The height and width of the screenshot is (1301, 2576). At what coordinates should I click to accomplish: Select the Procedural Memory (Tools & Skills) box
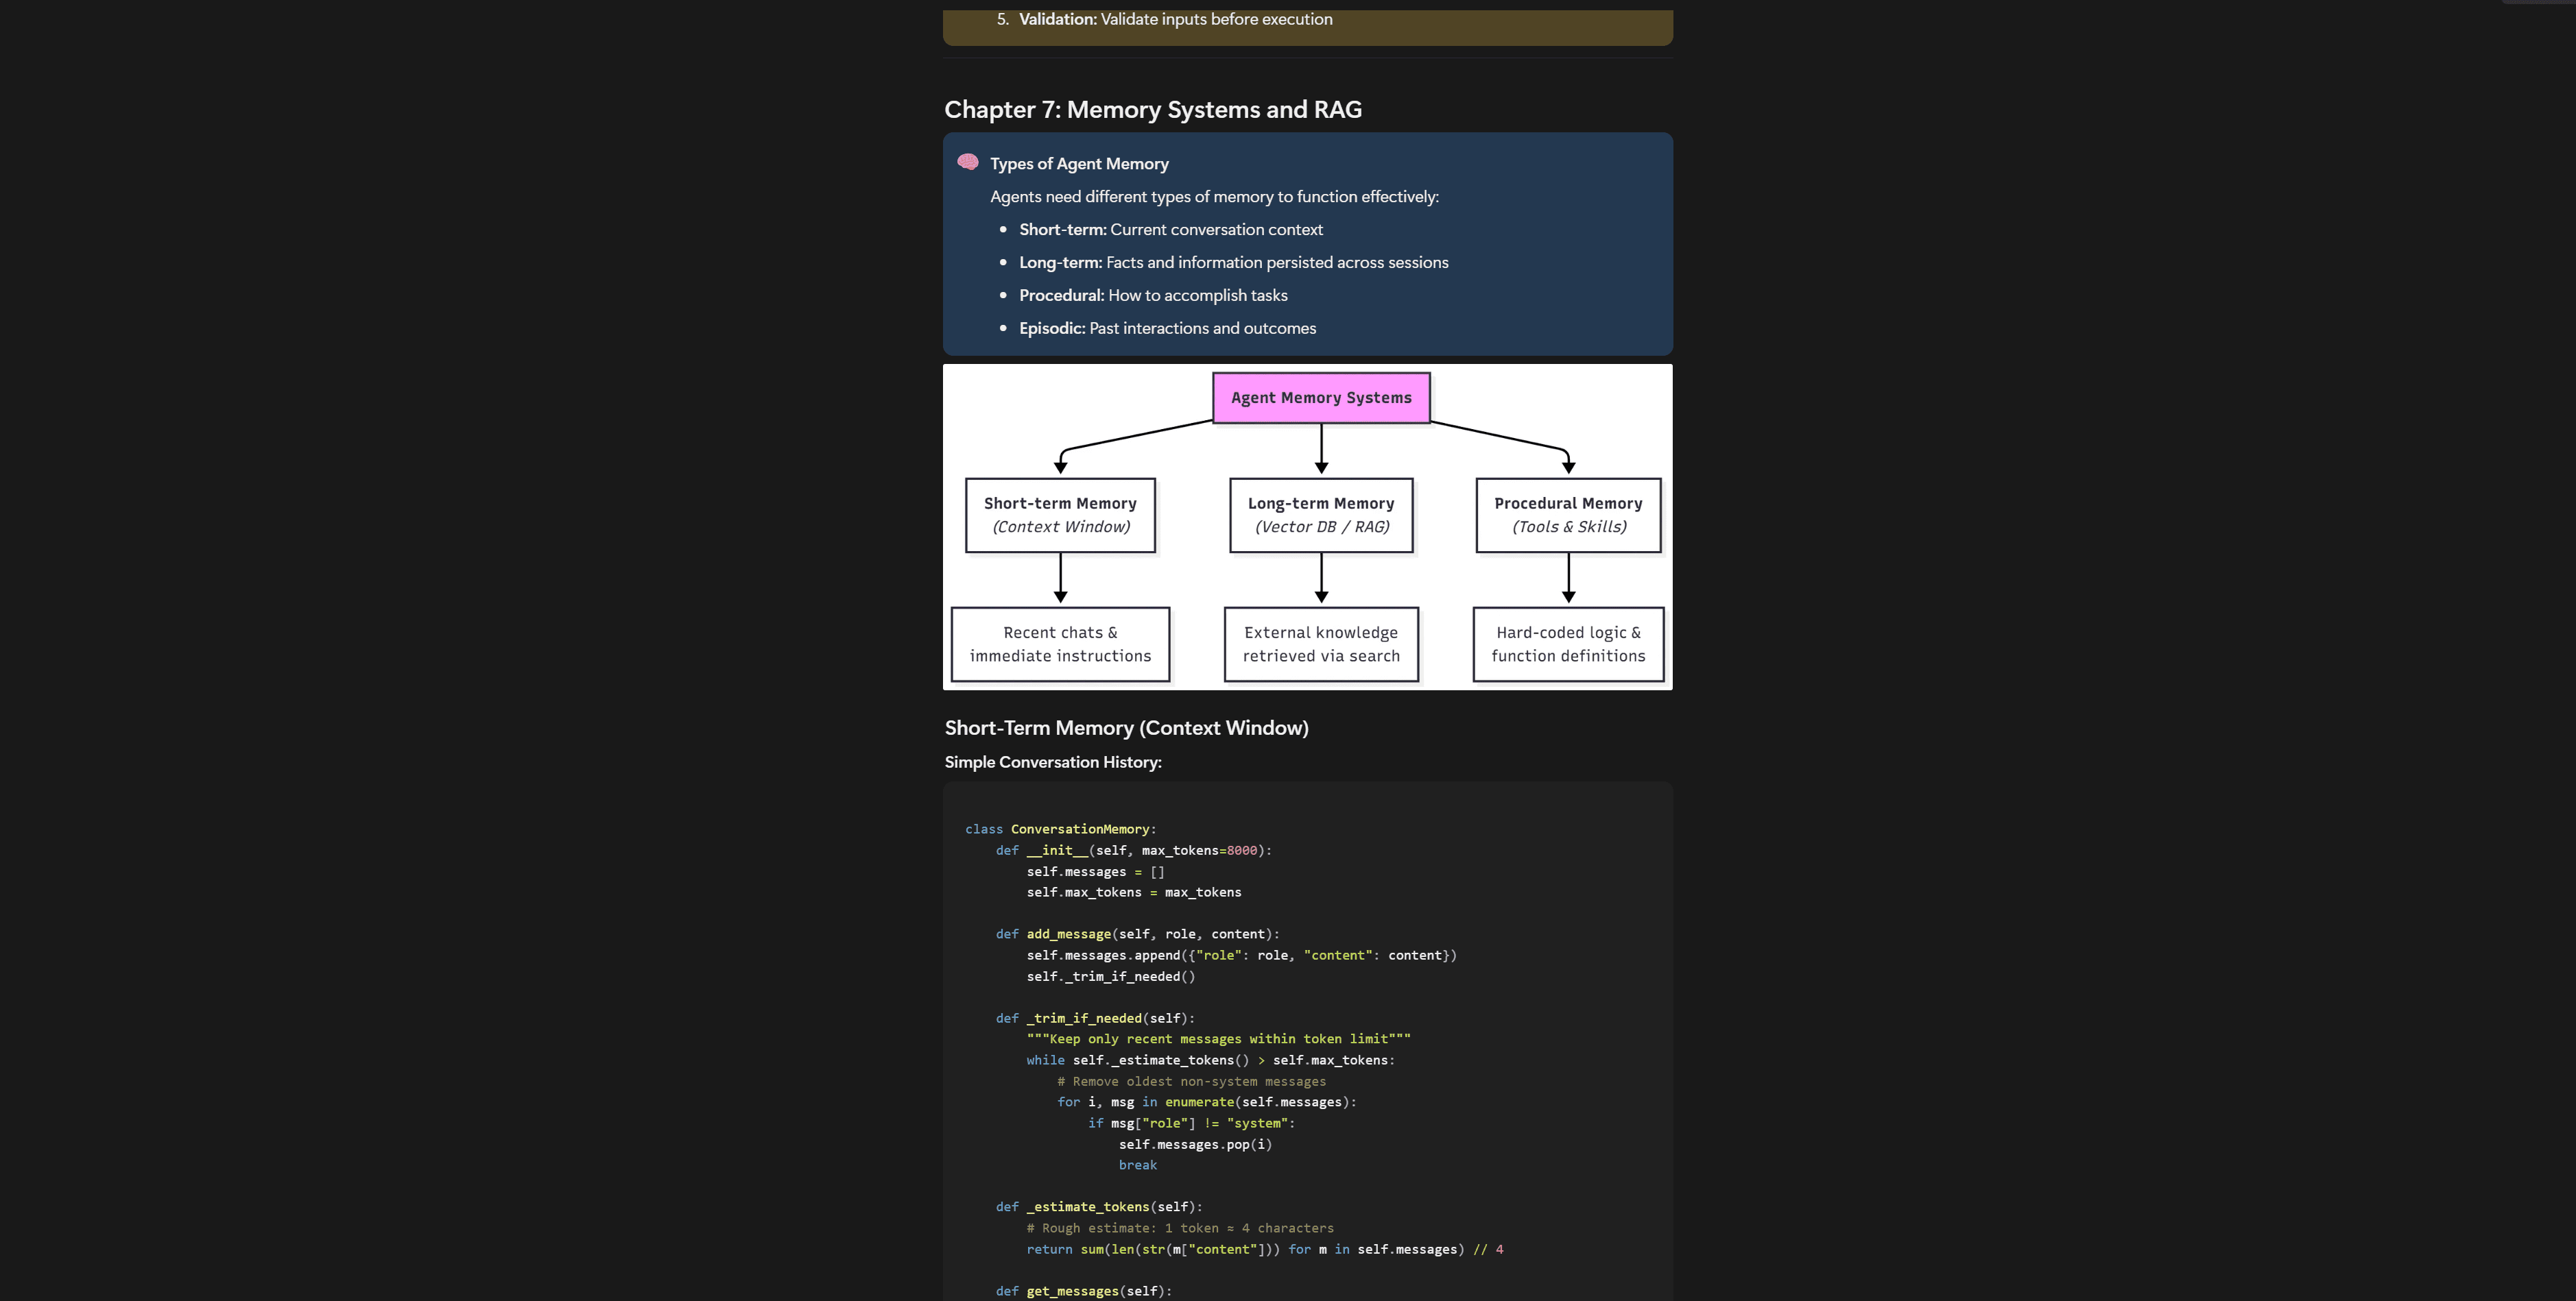(1567, 515)
